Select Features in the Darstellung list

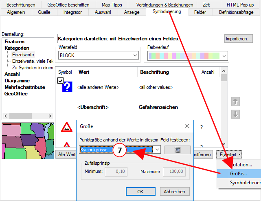click(x=15, y=42)
